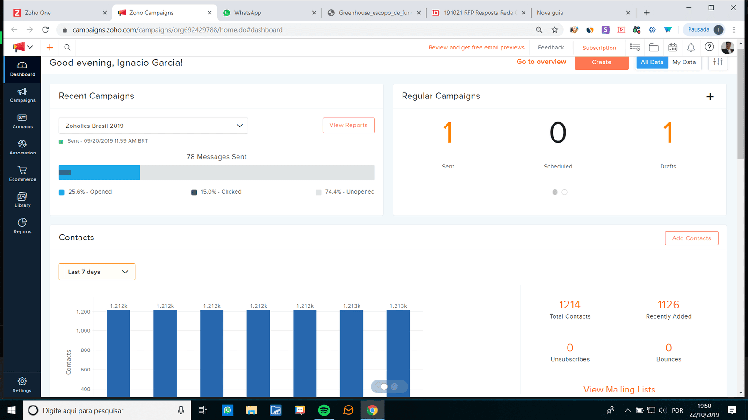Viewport: 748px width, 420px height.
Task: Open a new Chrome tab
Action: pyautogui.click(x=647, y=13)
